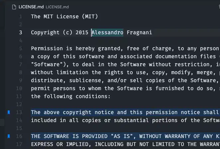Click the dimmed LICENSE.md path label in tab

(x=57, y=7)
